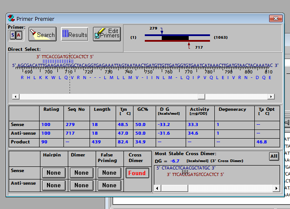This screenshot has height=209, width=290.
Task: Click Anti-sense Hairpin None button
Action: click(x=53, y=185)
